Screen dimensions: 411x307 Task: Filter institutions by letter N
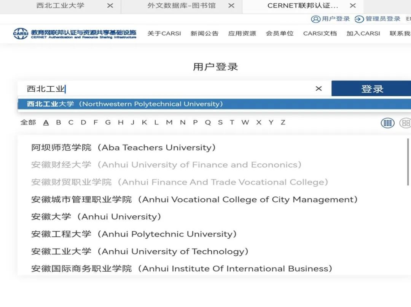(x=183, y=122)
